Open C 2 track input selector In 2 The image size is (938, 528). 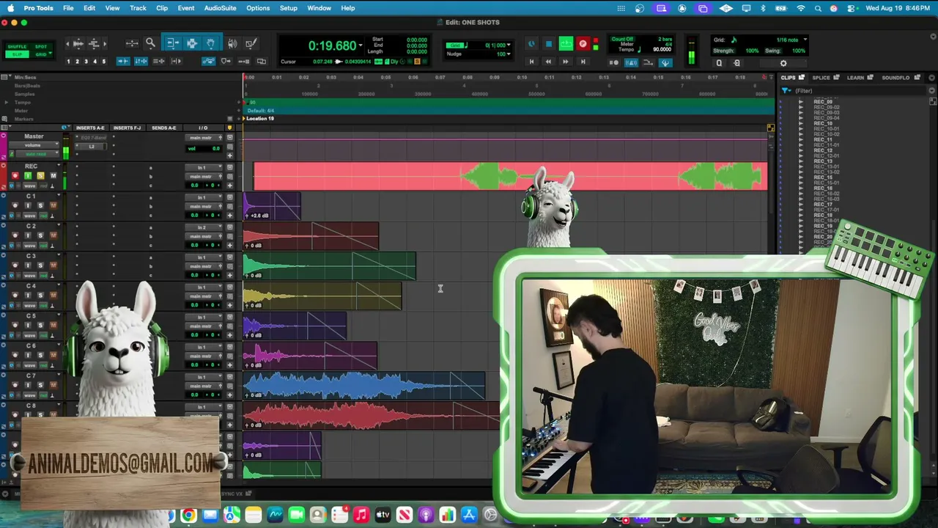pyautogui.click(x=204, y=228)
